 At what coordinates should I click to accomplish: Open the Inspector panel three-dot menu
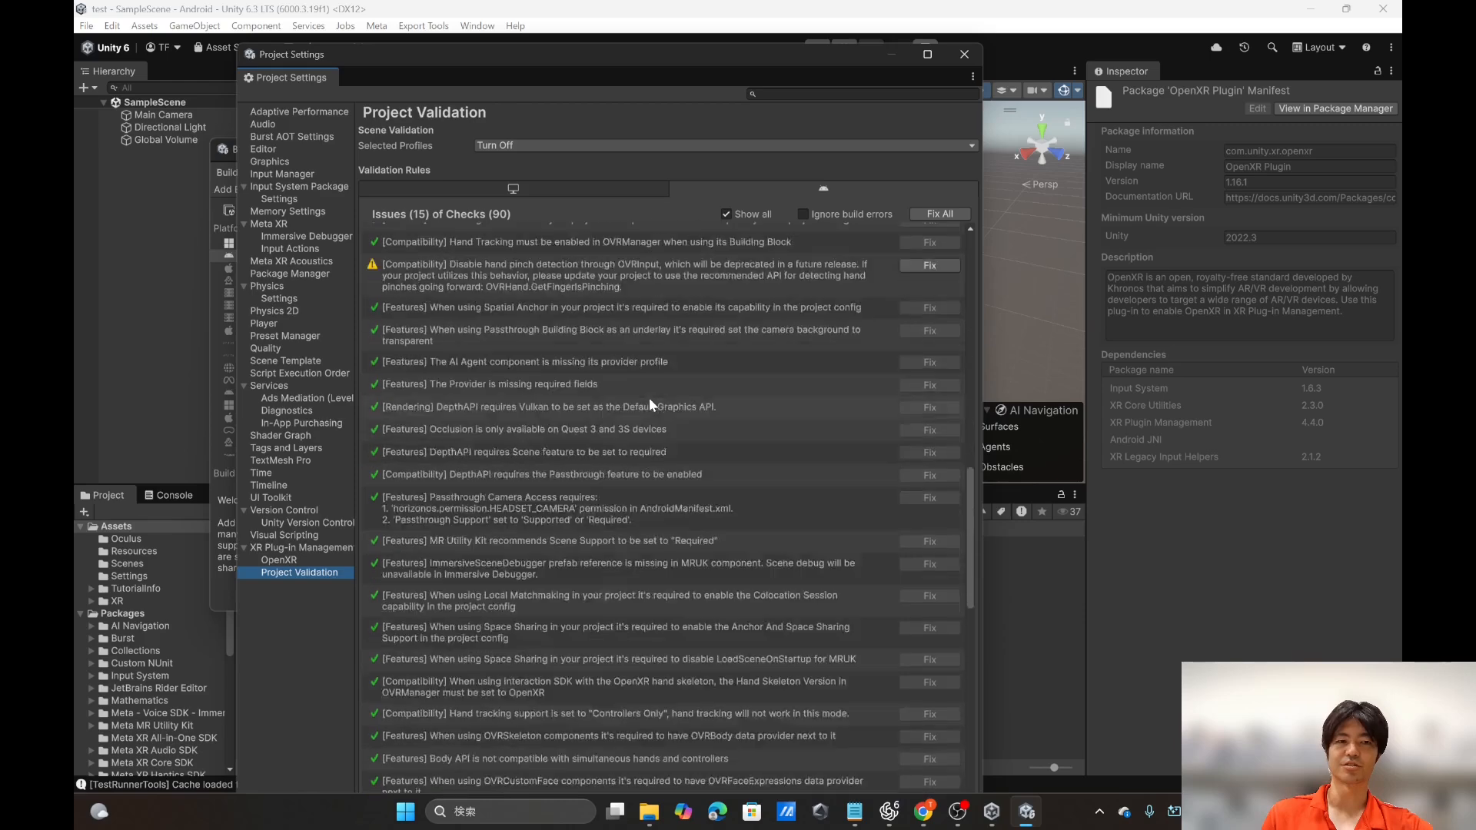coord(1391,71)
